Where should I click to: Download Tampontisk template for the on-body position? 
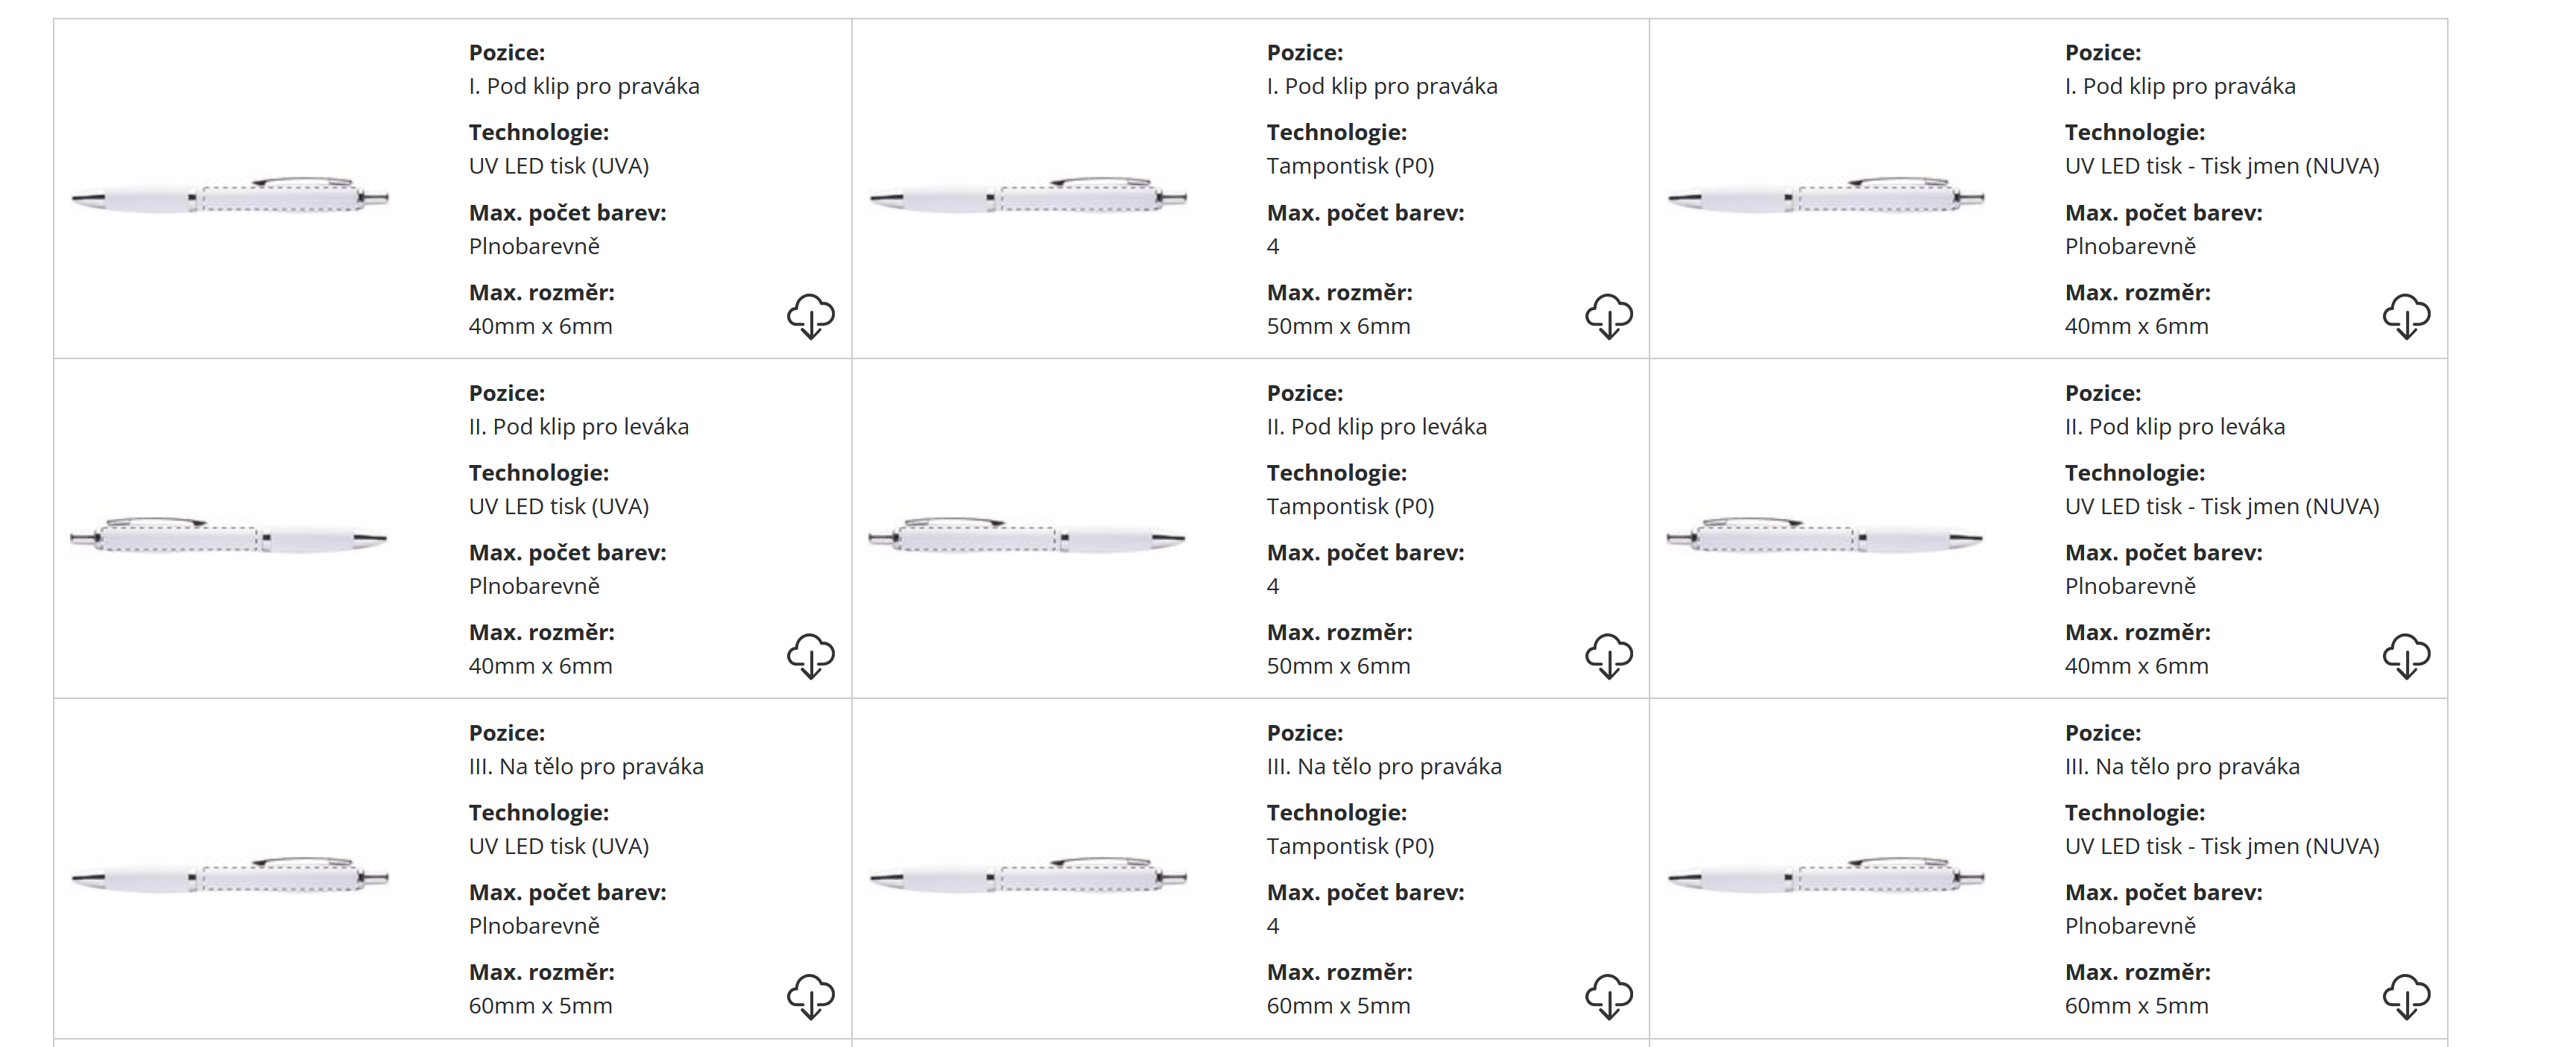pos(1608,996)
